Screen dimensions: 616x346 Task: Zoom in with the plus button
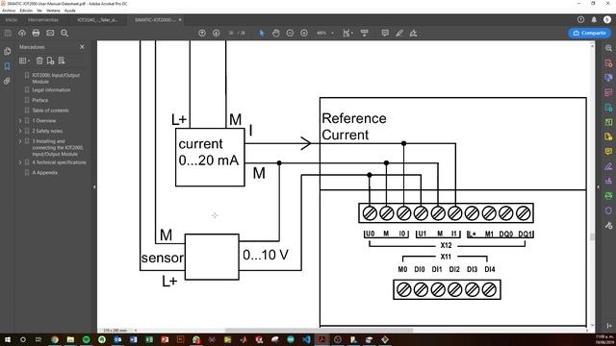coord(304,34)
